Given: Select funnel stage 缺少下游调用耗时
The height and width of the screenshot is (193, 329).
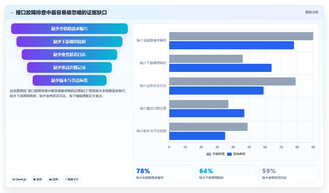Looking at the screenshot, I should pyautogui.click(x=69, y=42).
